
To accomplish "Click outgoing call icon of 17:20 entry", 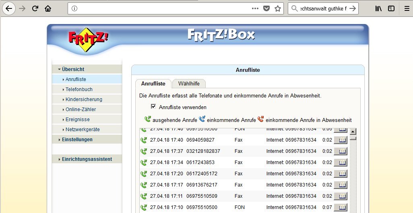I will (x=144, y=174).
